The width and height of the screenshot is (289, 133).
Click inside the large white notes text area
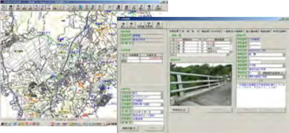coord(261,95)
